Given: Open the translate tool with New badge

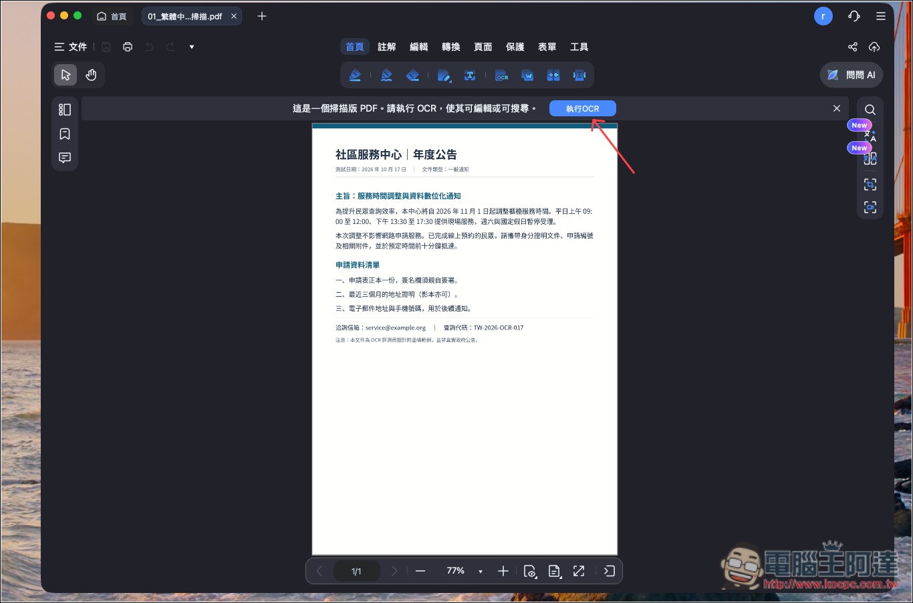Looking at the screenshot, I should tap(870, 136).
